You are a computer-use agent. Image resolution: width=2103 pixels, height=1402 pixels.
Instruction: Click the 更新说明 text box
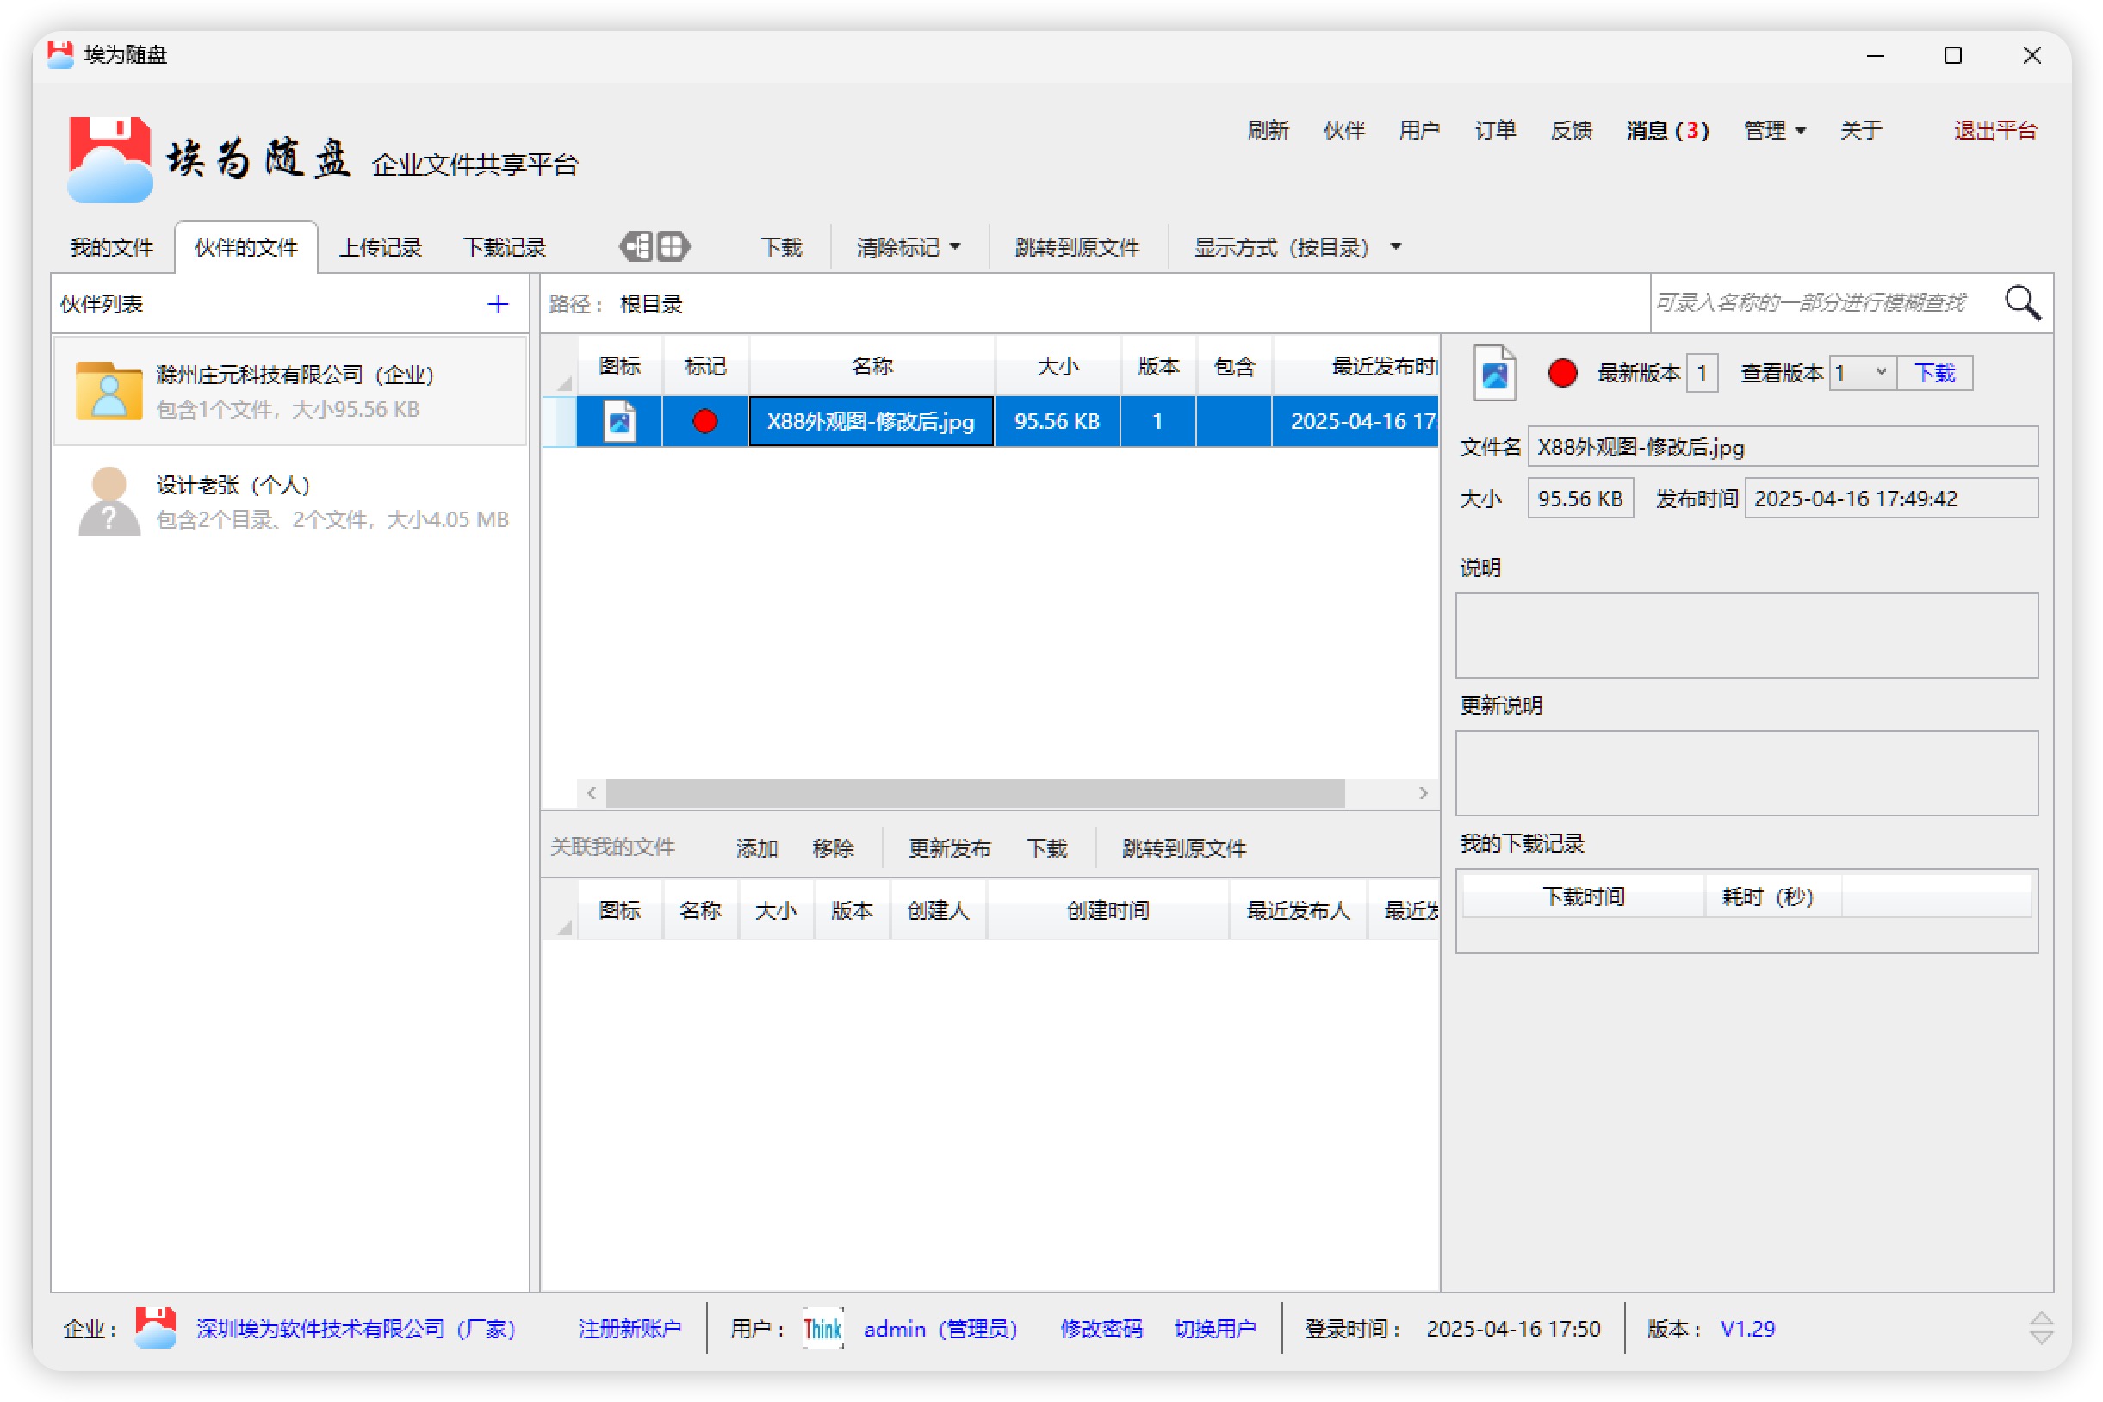click(1746, 772)
